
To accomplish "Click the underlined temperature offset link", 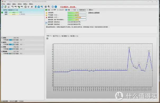I will point(94,13).
